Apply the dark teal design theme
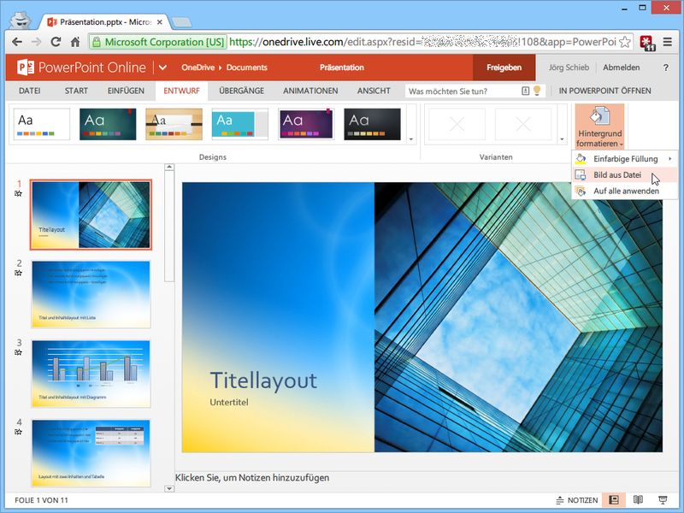 pos(108,124)
